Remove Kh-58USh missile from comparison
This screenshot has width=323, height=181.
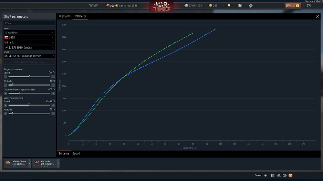pos(58,164)
